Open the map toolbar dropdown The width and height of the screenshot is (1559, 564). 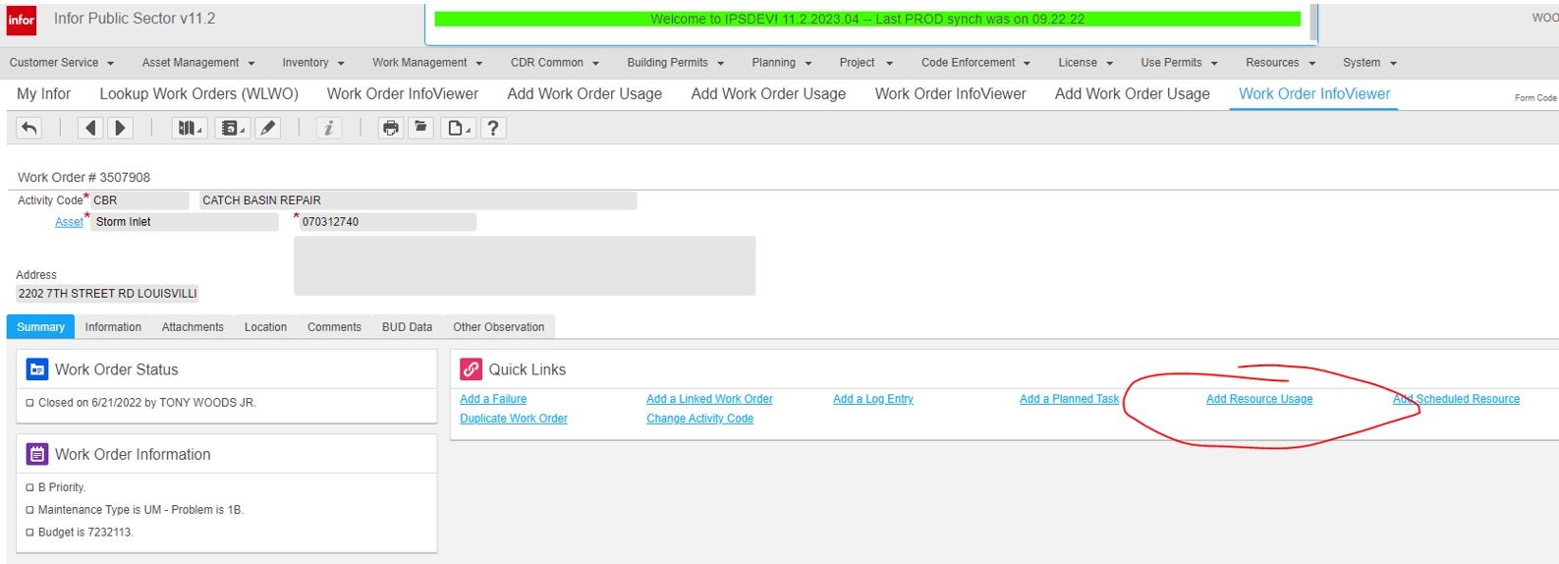point(189,128)
